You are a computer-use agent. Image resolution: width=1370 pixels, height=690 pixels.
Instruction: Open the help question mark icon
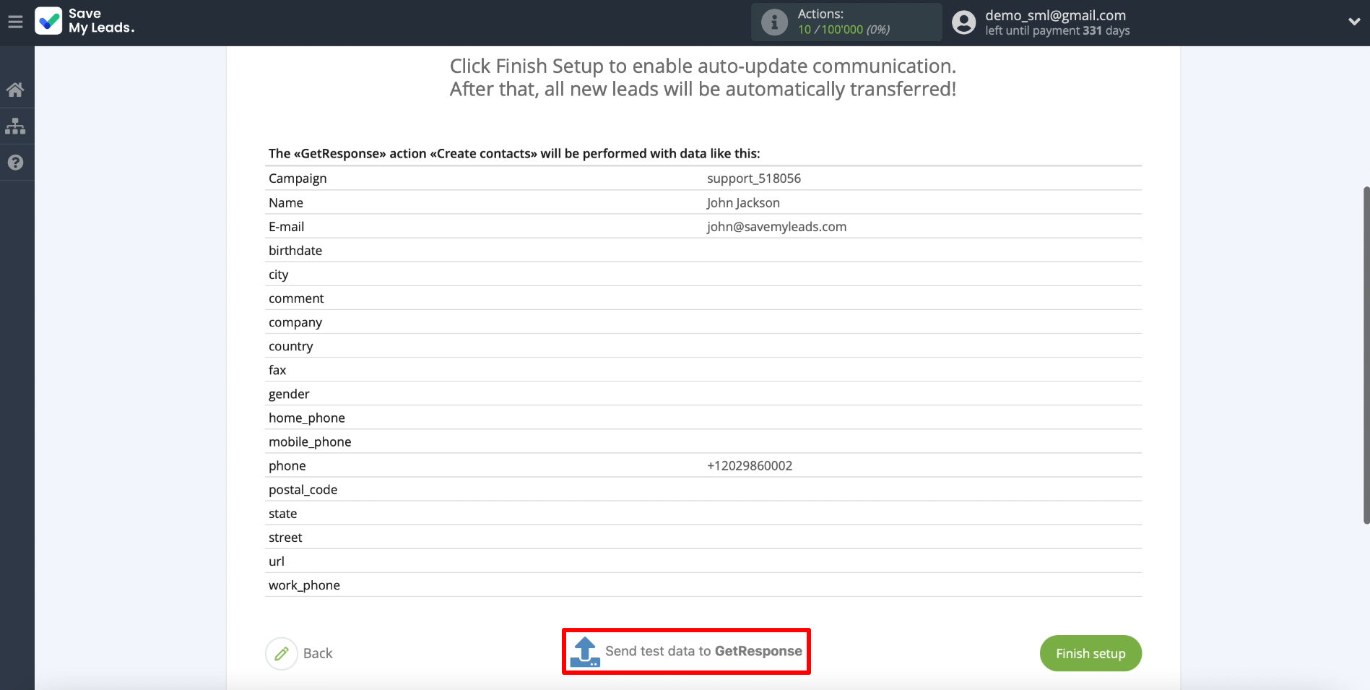[x=15, y=163]
